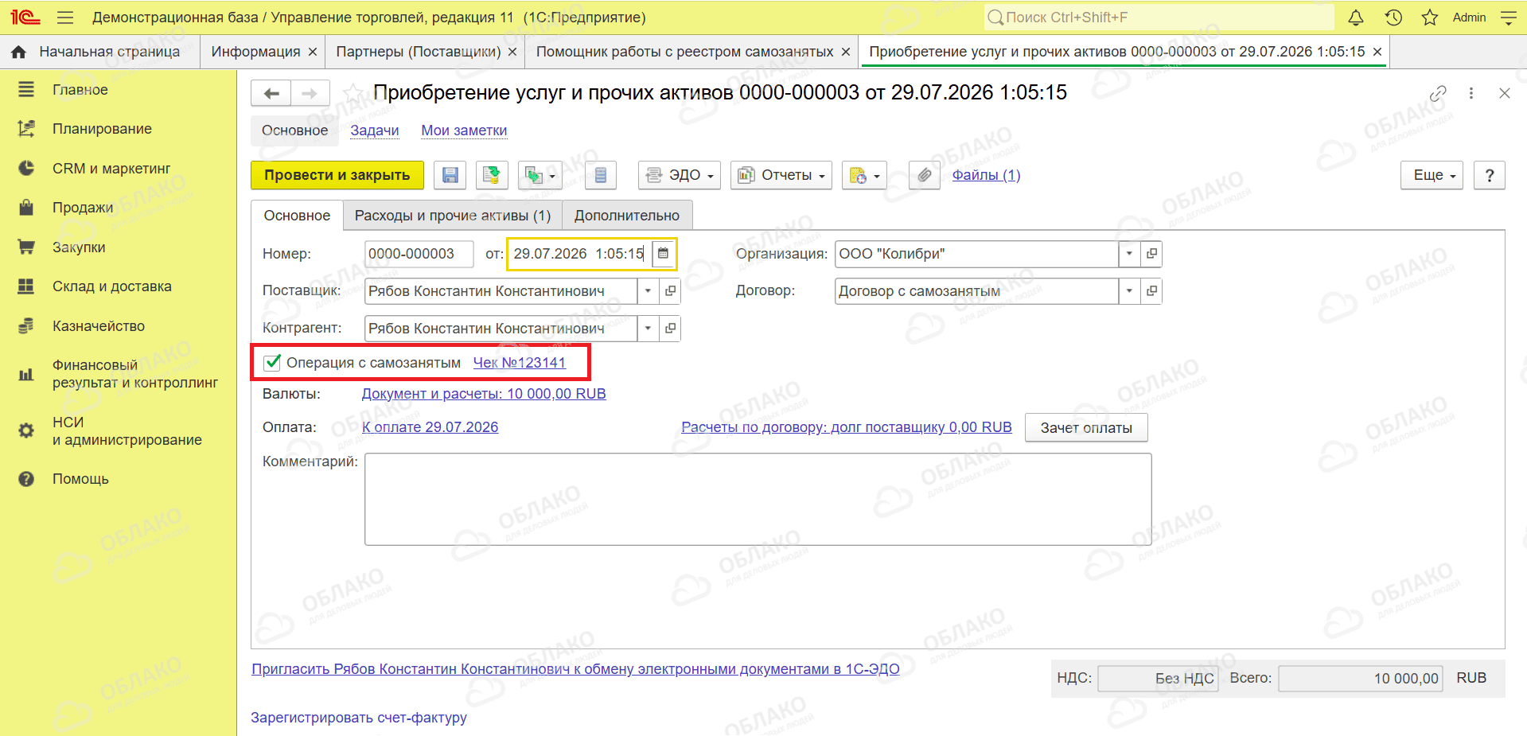
Task: Open the К оплате 29.07.2026 link
Action: click(430, 427)
